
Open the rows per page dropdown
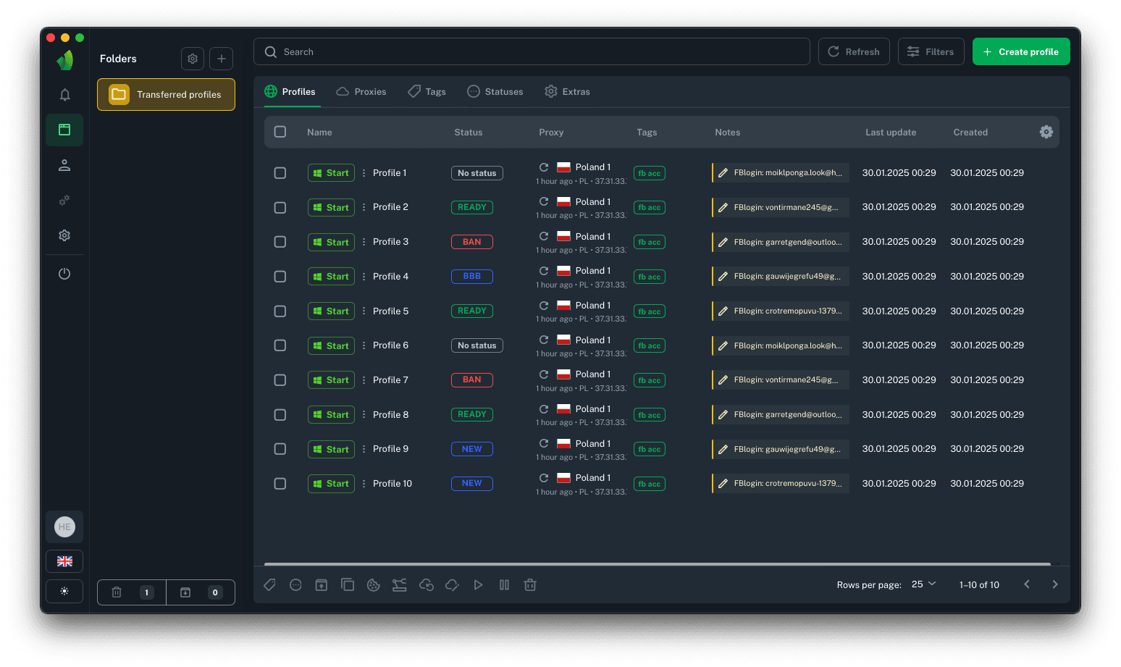point(923,584)
